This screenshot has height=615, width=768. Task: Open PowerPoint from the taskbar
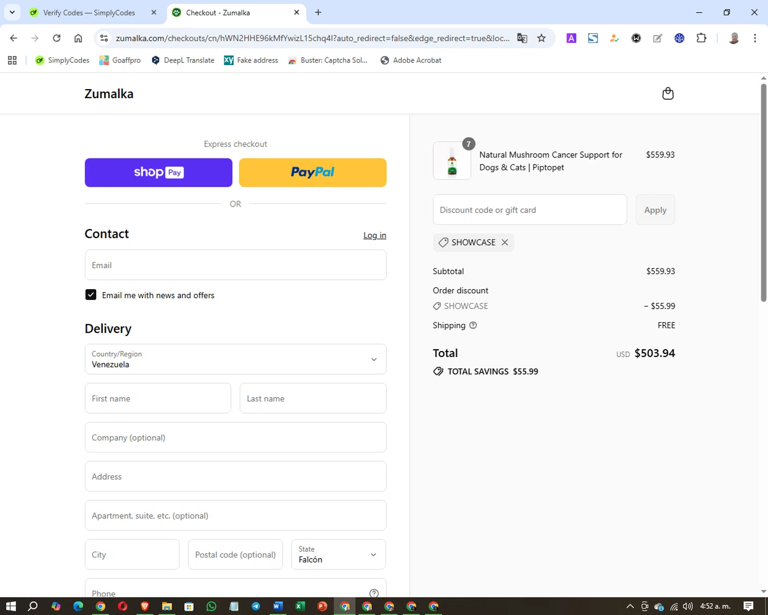(323, 606)
